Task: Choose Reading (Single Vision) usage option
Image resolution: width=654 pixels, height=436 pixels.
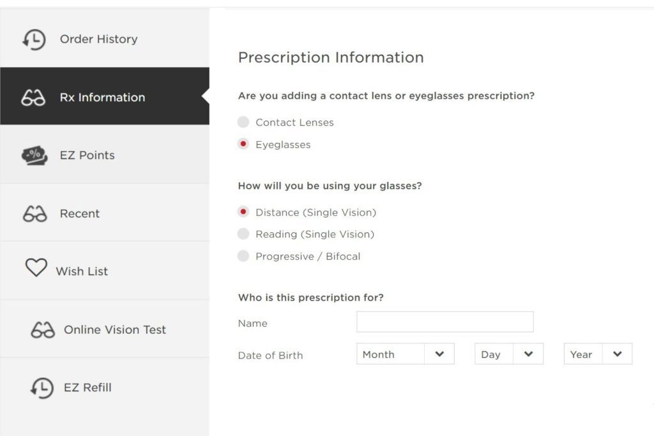Action: 243,234
